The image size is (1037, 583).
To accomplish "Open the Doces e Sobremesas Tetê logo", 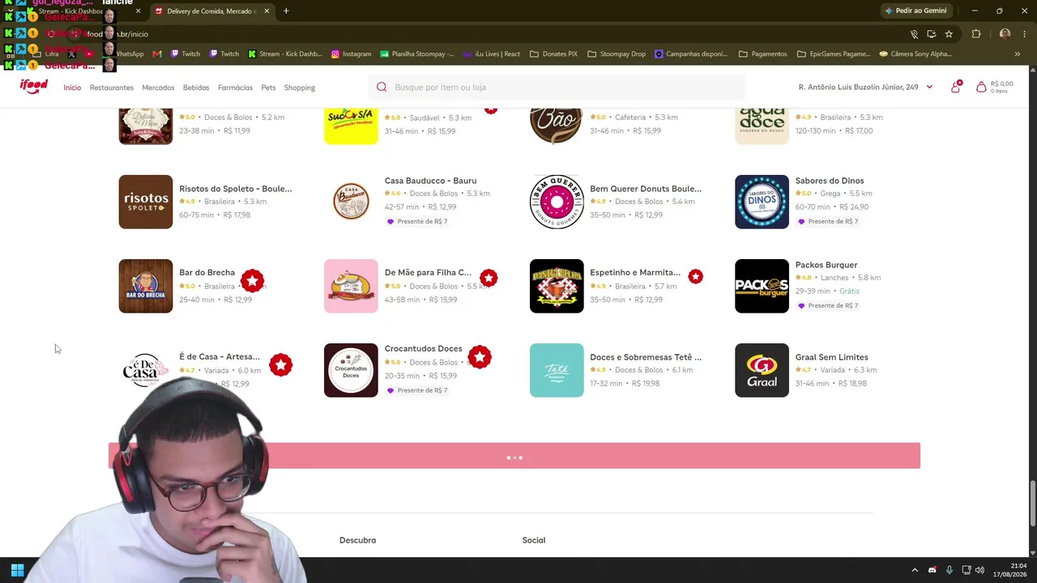I will (x=557, y=370).
